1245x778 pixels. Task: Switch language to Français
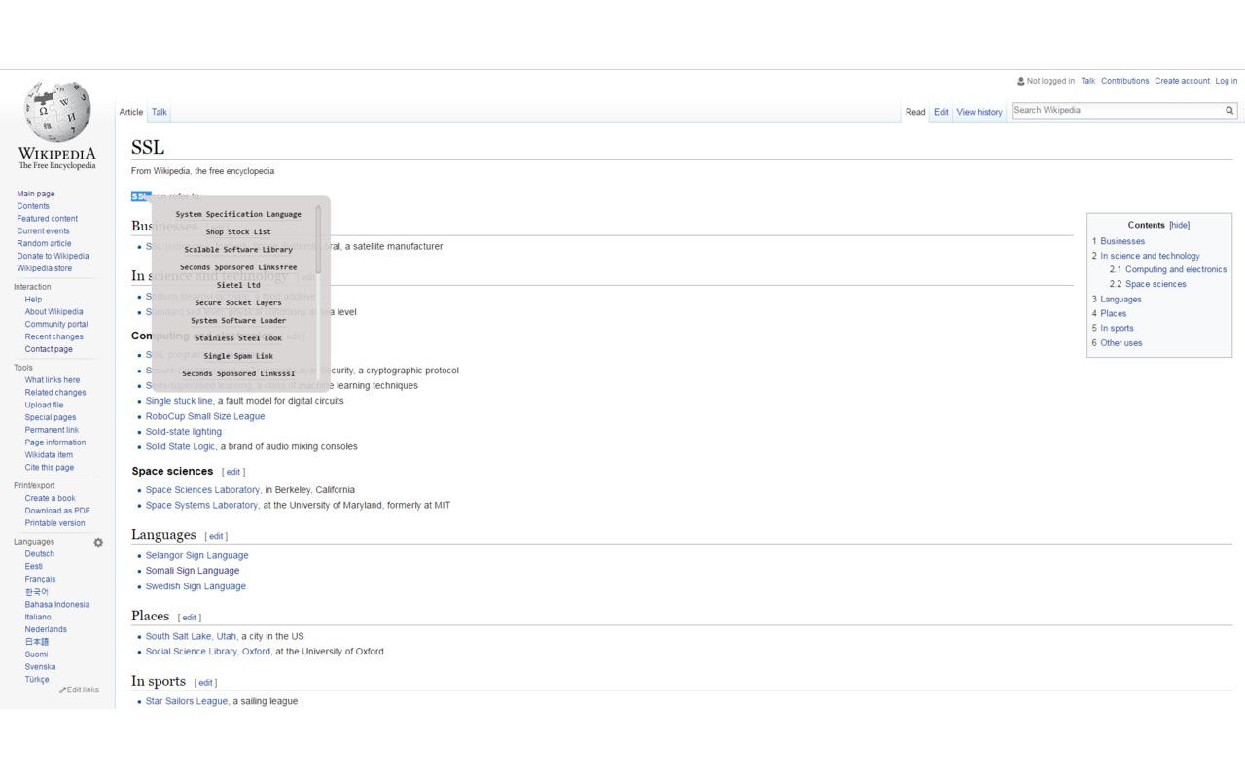pos(40,579)
